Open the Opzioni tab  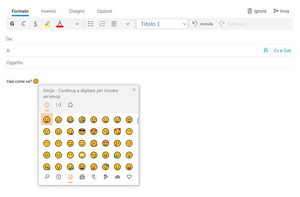coord(105,11)
